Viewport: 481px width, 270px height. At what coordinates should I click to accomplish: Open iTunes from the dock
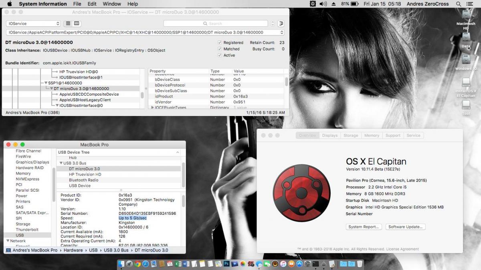[x=283, y=264]
